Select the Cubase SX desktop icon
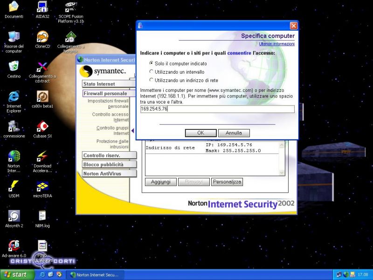Screen dimensions: 373x280 42,126
